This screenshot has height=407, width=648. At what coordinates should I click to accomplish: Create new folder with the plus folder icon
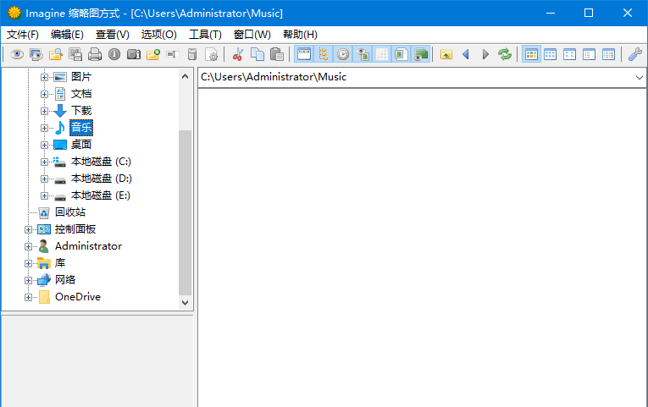[x=153, y=54]
